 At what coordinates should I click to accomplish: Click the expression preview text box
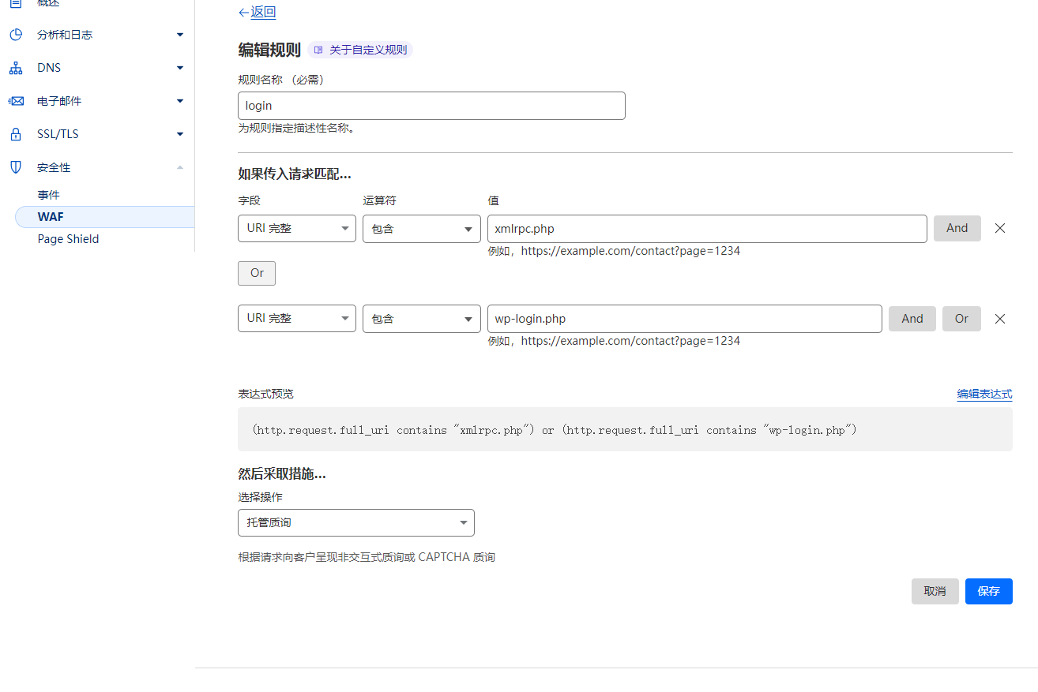point(625,429)
